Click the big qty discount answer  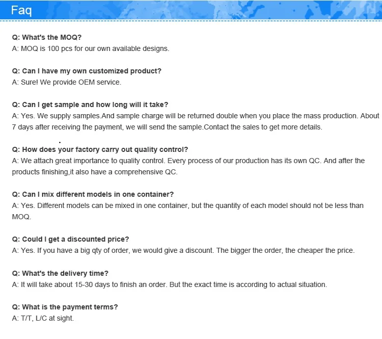pos(183,250)
